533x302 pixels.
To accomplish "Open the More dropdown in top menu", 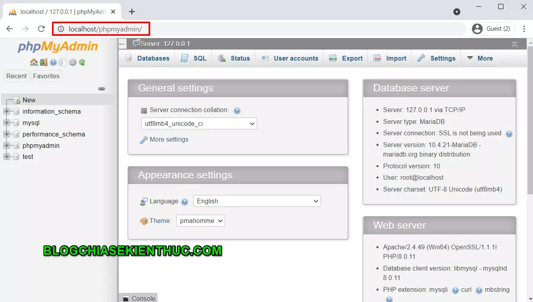I will (480, 58).
